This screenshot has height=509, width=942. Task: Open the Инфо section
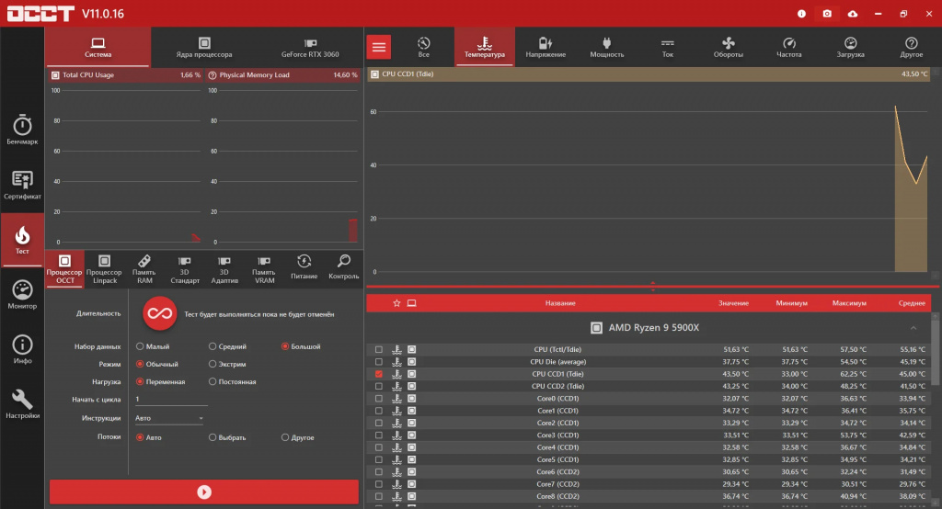(22, 349)
